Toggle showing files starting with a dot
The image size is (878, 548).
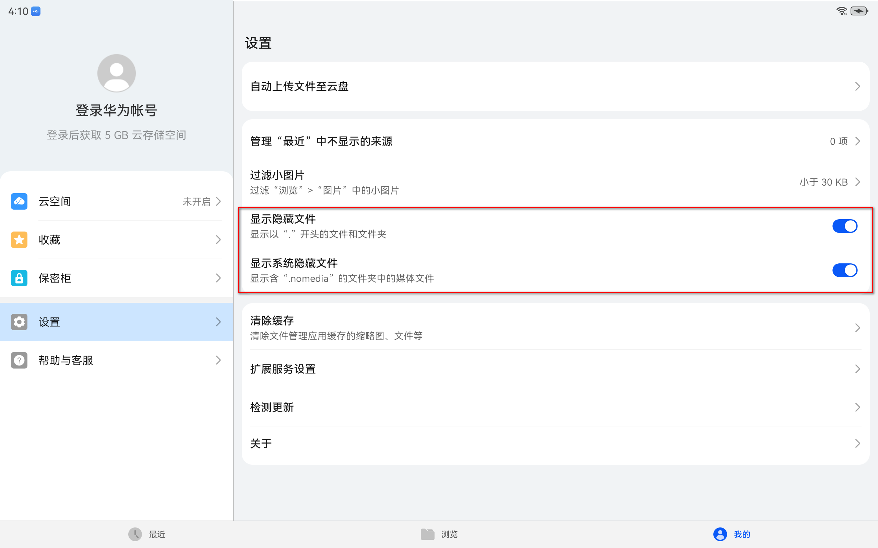[x=845, y=226]
